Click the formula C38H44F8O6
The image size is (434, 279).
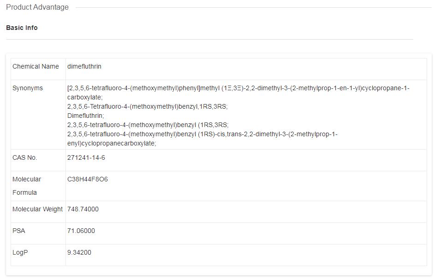88,179
